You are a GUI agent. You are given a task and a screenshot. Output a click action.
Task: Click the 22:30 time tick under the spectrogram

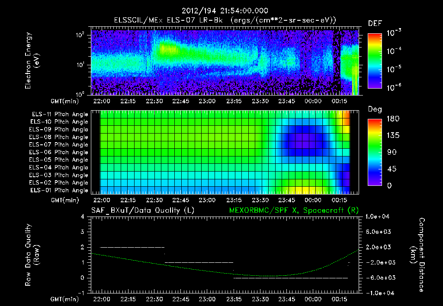[154, 101]
